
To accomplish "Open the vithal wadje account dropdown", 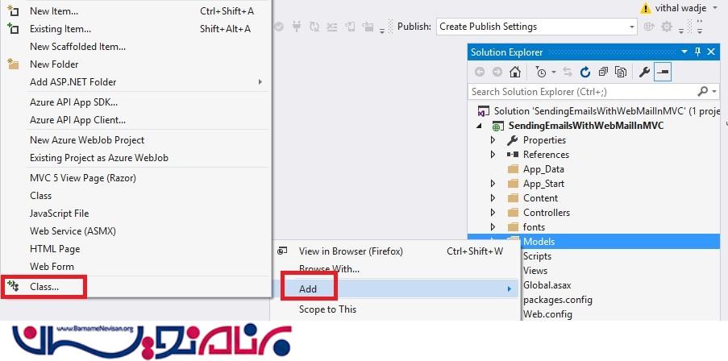I will pos(715,8).
